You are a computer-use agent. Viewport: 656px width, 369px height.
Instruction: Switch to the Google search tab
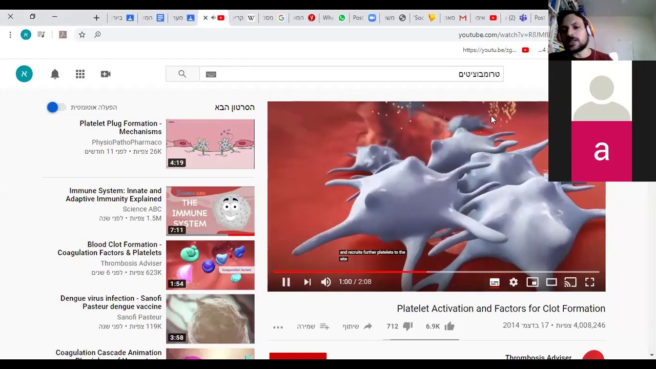275,18
